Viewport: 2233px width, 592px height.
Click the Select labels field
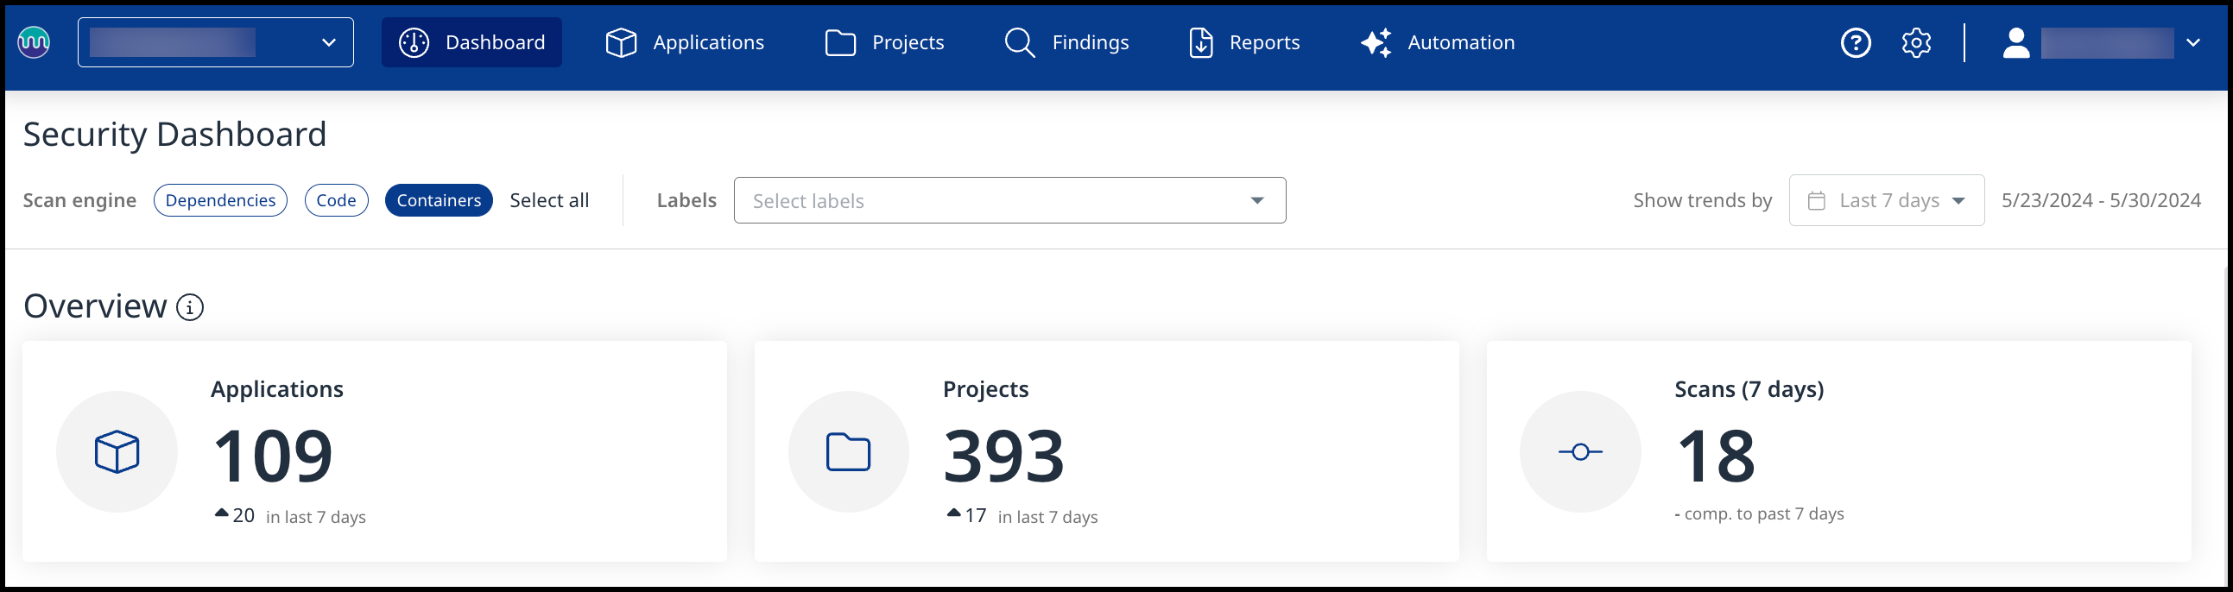(x=1009, y=200)
